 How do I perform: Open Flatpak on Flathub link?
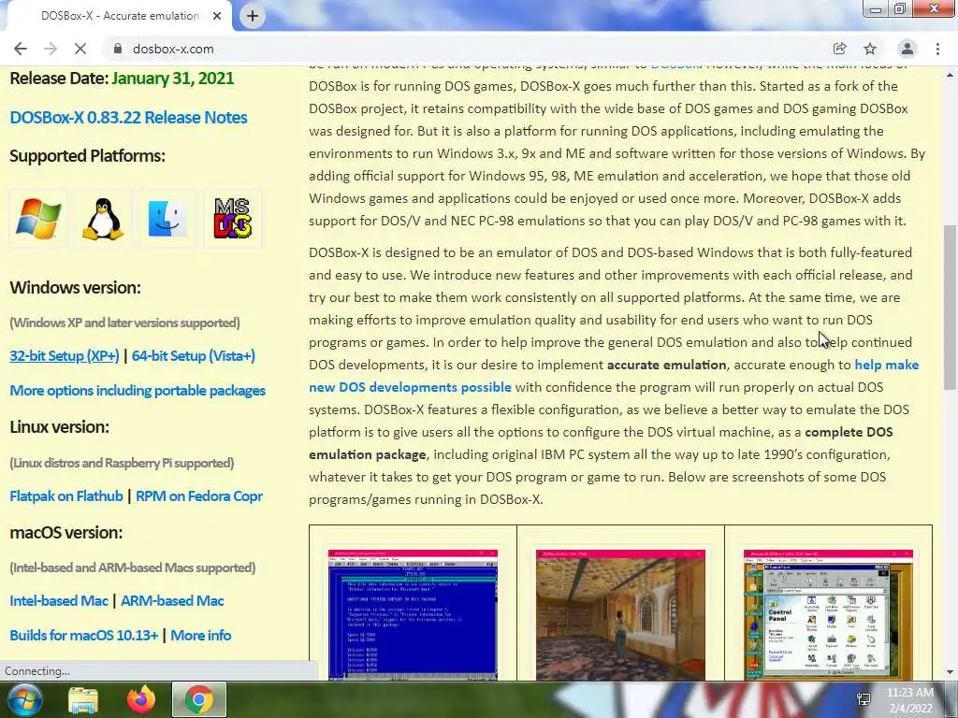[66, 496]
